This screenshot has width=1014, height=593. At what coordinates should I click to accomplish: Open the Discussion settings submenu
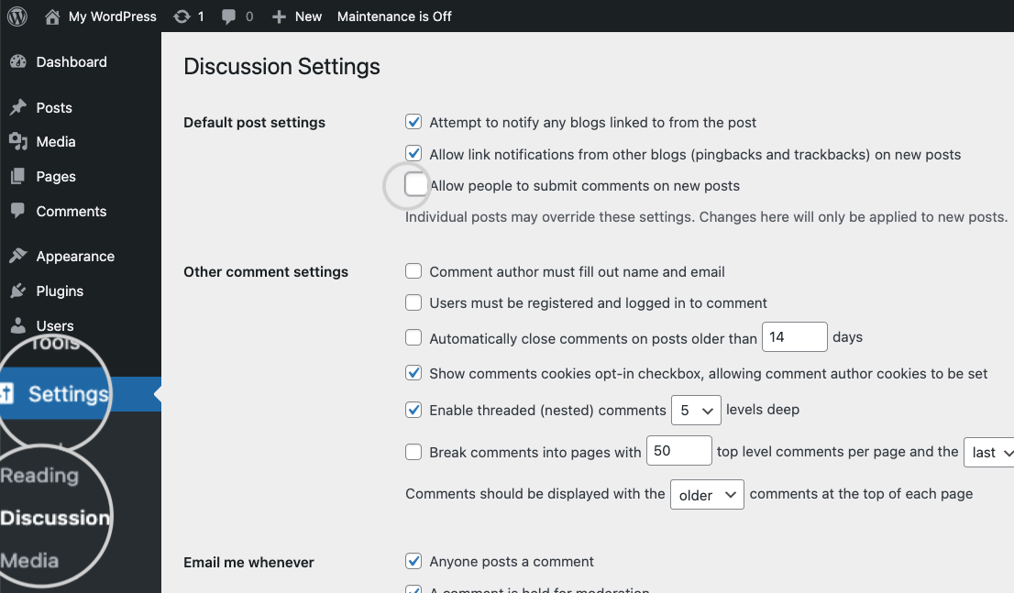[x=55, y=518]
